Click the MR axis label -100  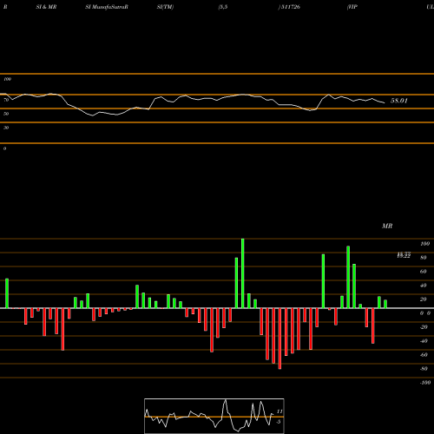click(x=424, y=383)
